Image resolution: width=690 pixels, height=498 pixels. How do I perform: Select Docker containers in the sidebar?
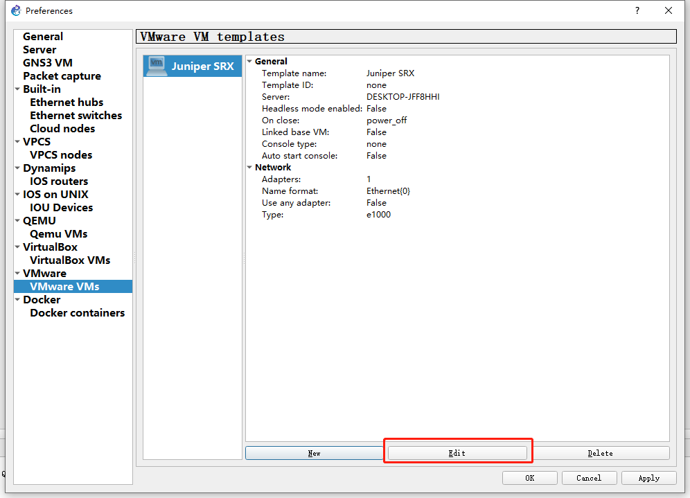point(78,313)
